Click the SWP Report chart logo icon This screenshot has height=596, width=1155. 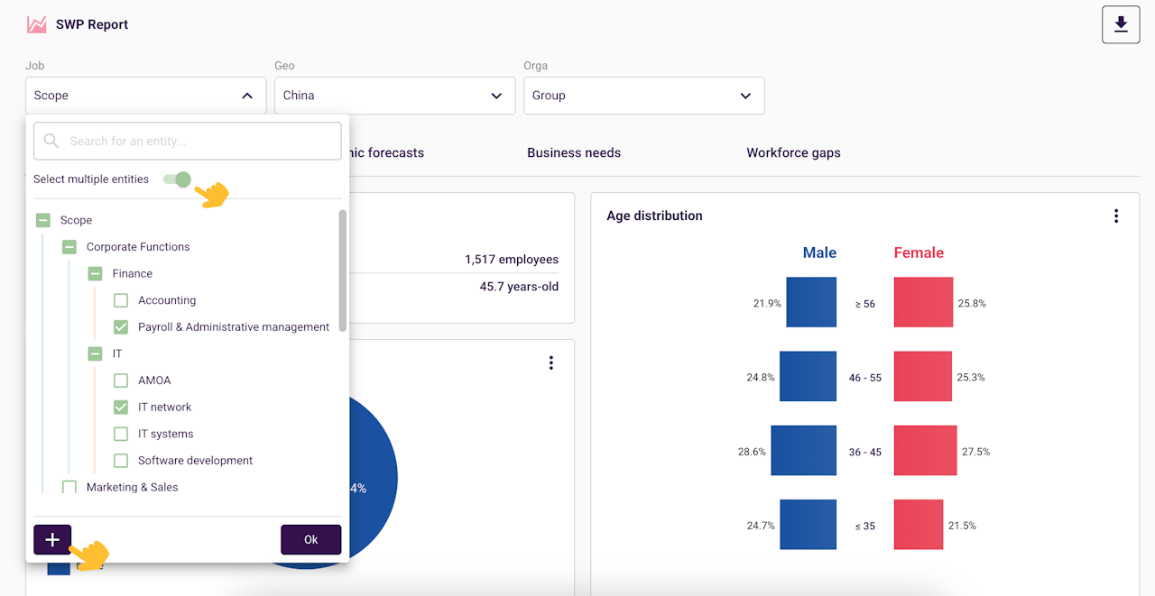36,24
